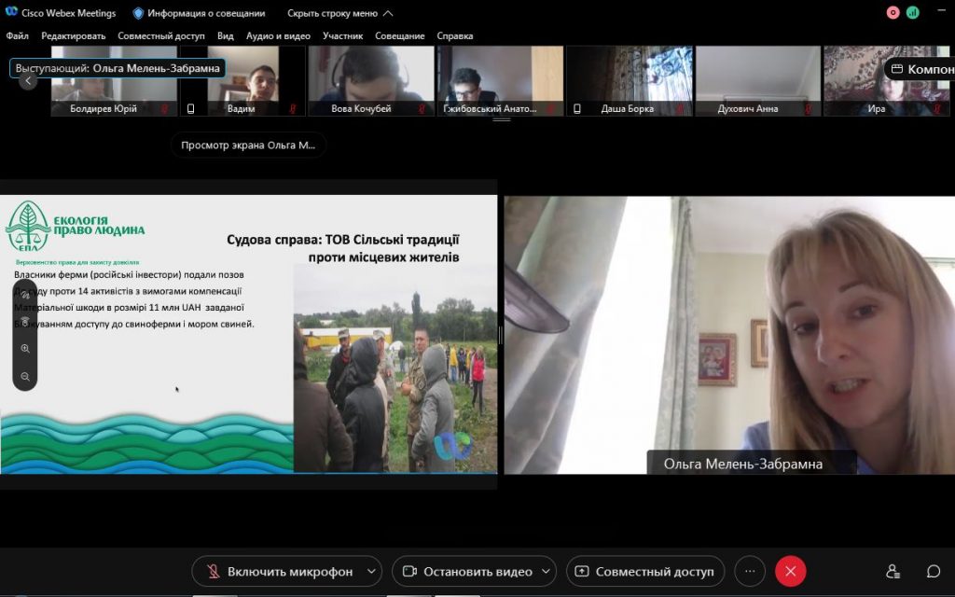
Task: Click the Совместный доступ share button
Action: (x=645, y=572)
